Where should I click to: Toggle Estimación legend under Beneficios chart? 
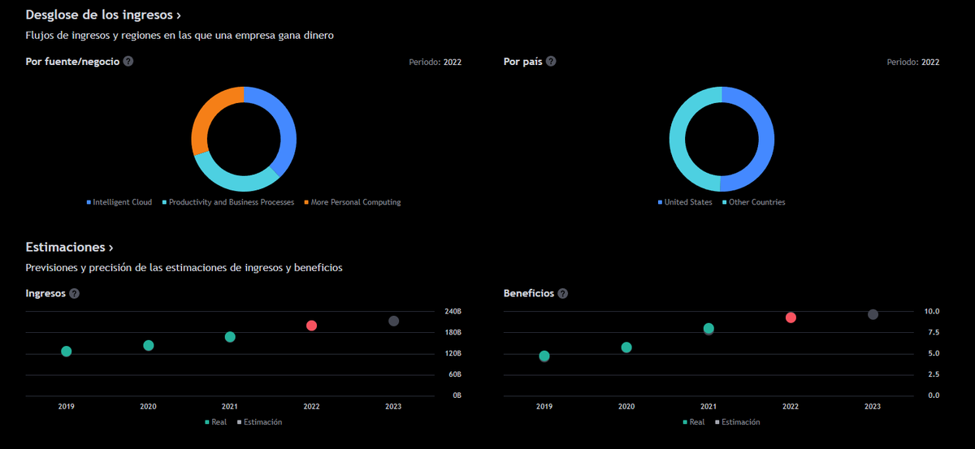coord(738,422)
